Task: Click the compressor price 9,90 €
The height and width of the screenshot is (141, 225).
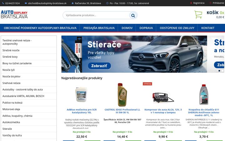Action: click(x=163, y=137)
